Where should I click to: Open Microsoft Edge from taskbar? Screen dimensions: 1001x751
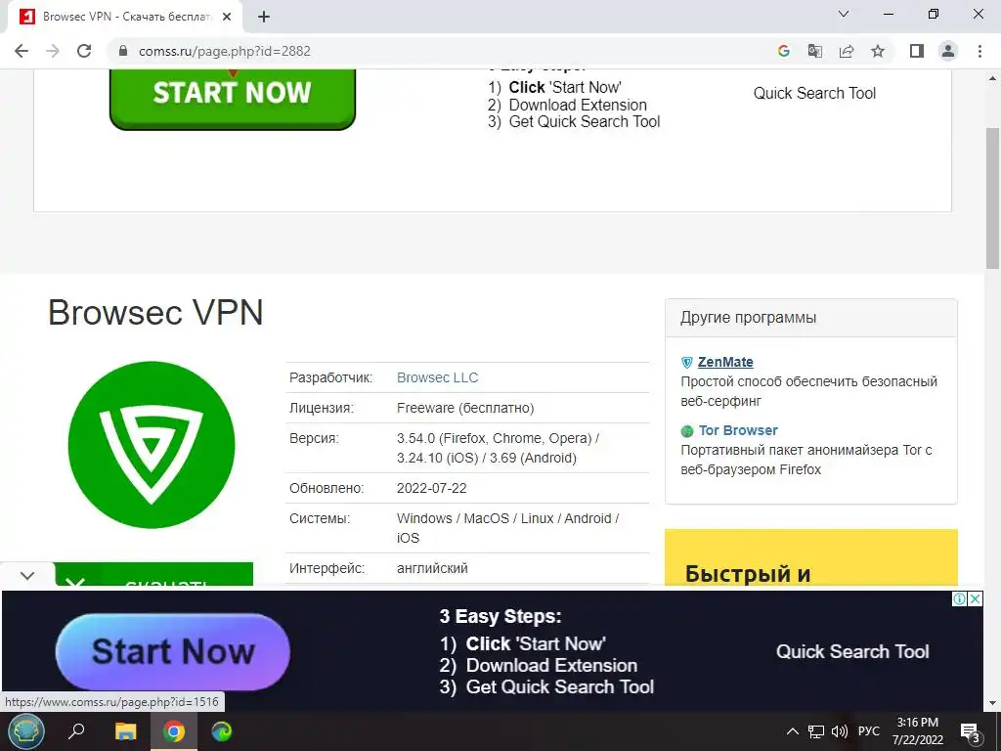point(222,731)
